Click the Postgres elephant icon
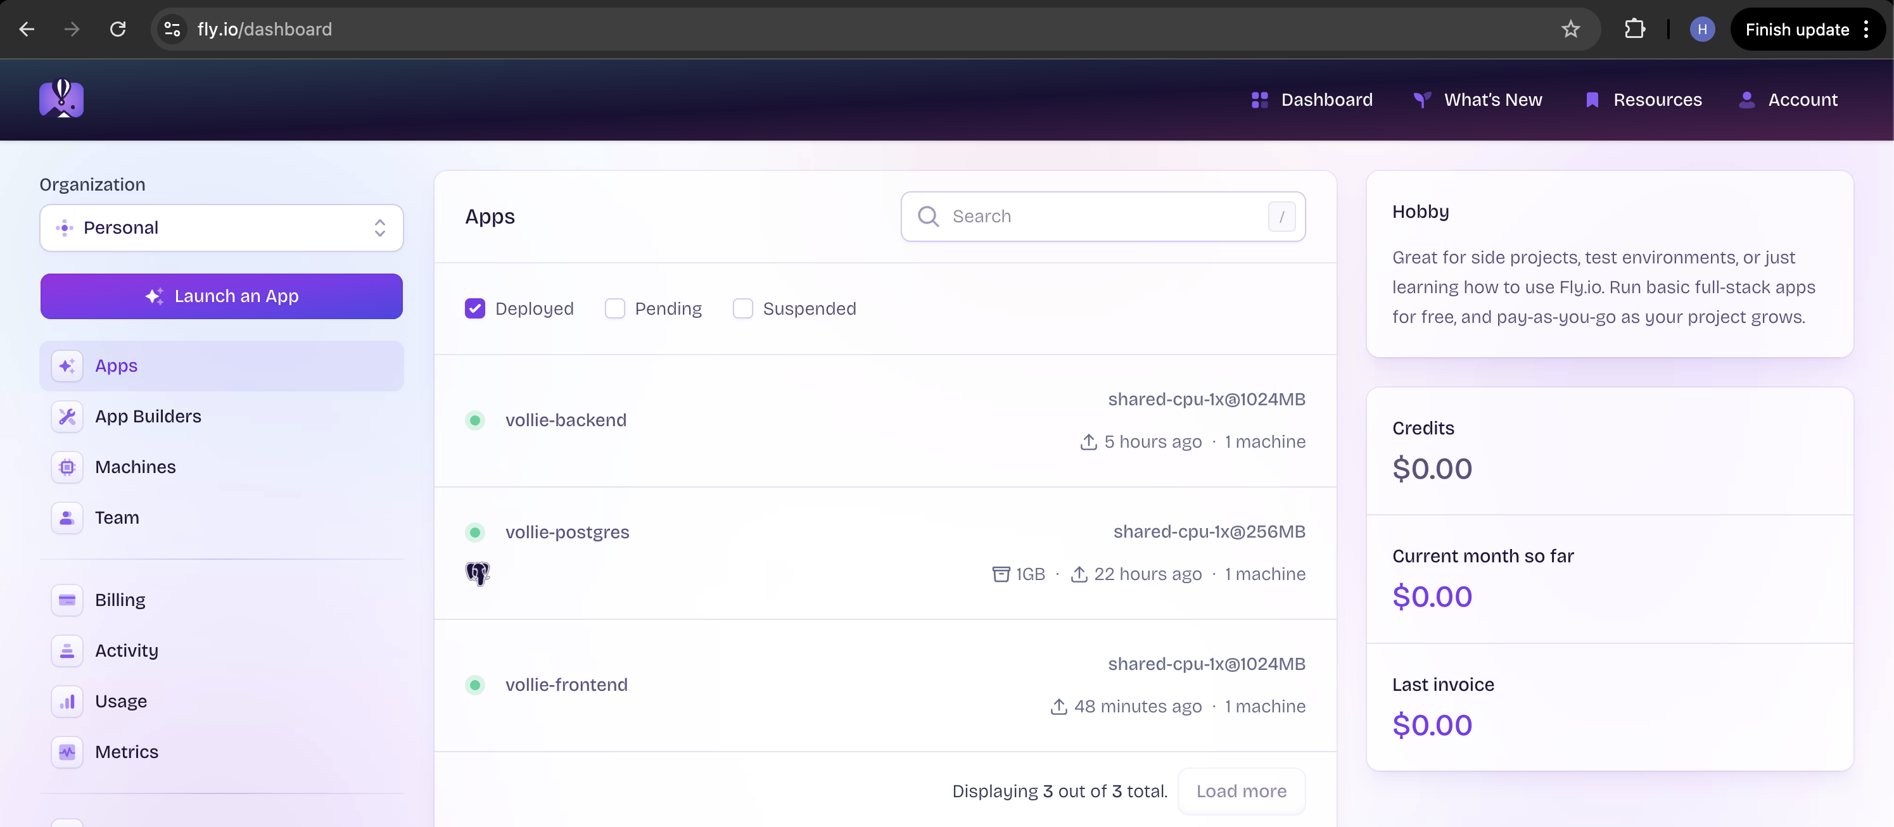The width and height of the screenshot is (1894, 827). (477, 573)
